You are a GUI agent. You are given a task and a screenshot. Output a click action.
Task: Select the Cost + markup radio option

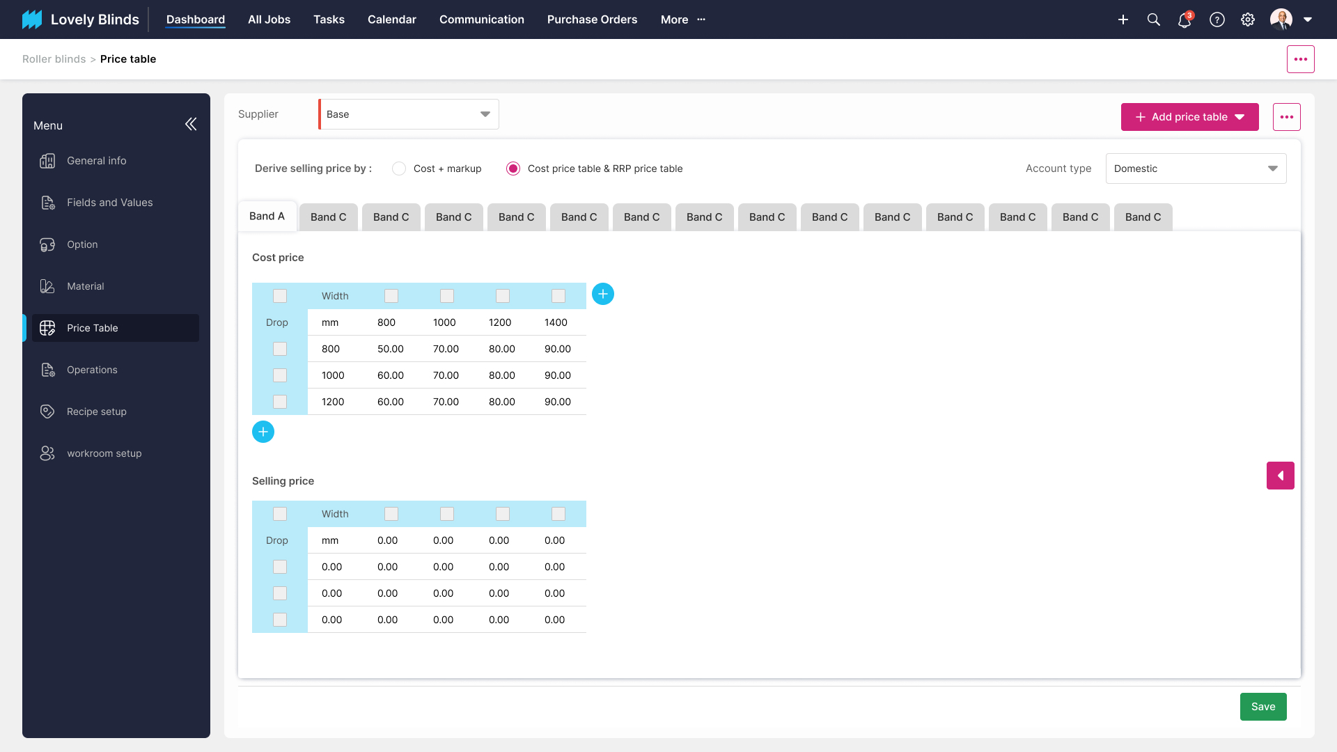pyautogui.click(x=399, y=169)
